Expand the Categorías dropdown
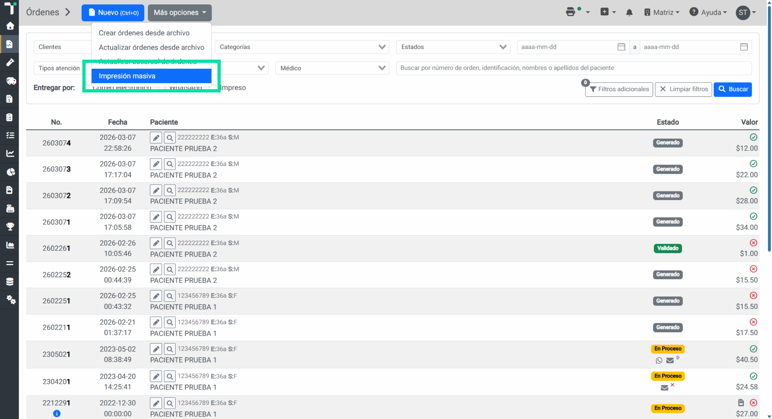 pos(302,47)
